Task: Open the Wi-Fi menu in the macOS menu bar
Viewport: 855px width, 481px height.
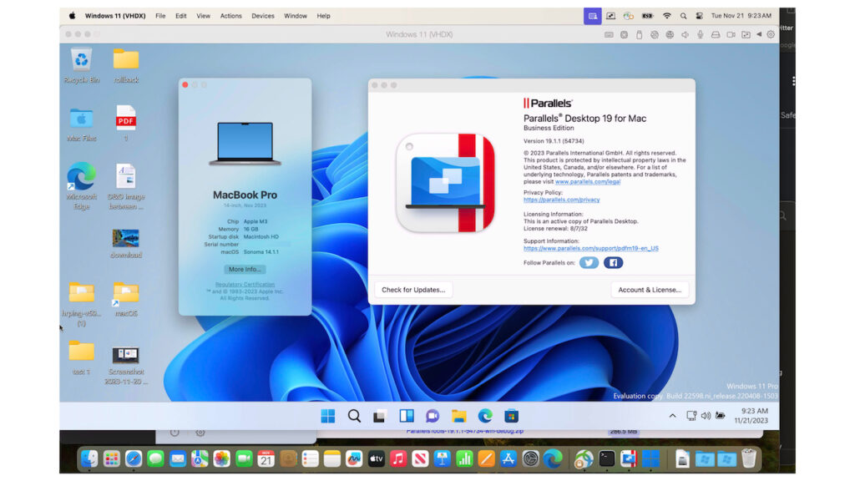Action: point(666,15)
